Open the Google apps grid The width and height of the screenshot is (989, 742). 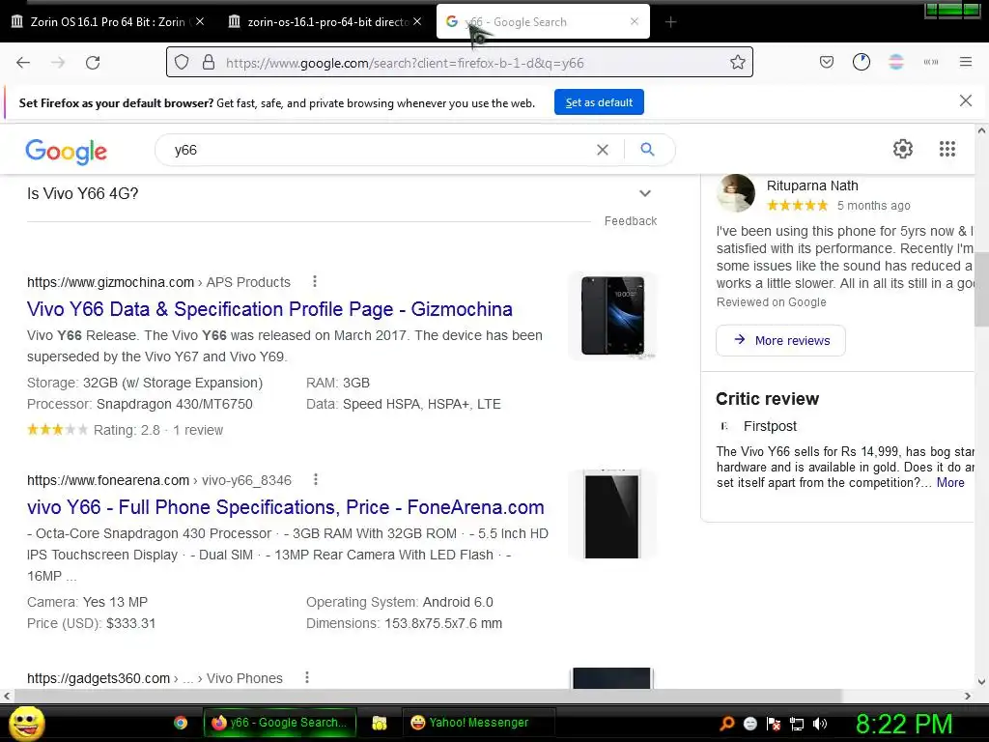click(x=947, y=149)
